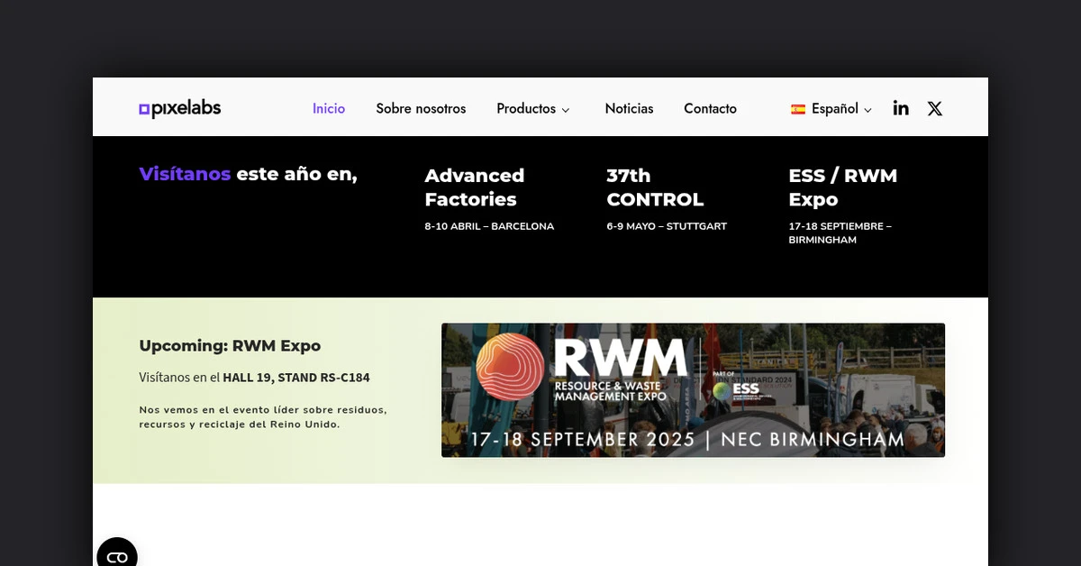Viewport: 1081px width, 566px height.
Task: Open the Español language selector
Action: [x=834, y=108]
